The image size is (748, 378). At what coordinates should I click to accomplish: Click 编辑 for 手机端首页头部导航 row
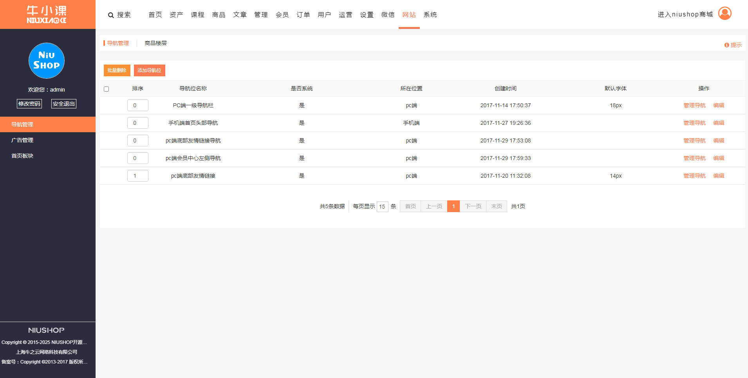(x=719, y=123)
